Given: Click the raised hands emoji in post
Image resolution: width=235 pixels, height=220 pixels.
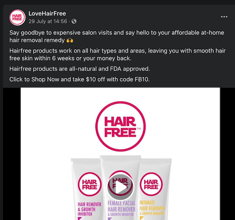Looking at the screenshot, I should (70, 40).
